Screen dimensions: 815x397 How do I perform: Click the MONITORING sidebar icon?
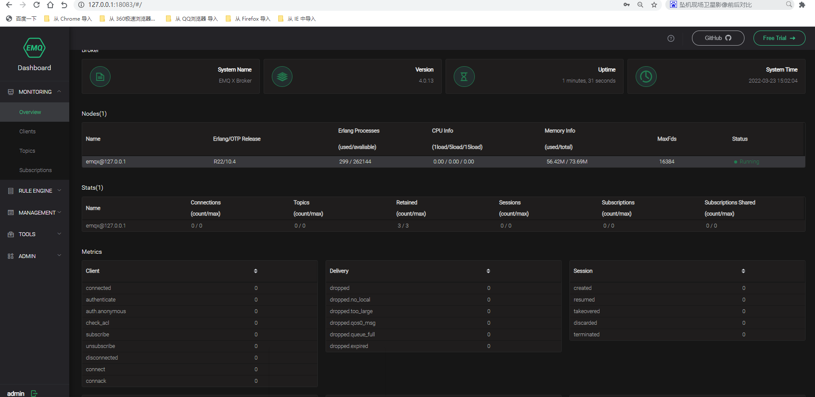(10, 92)
